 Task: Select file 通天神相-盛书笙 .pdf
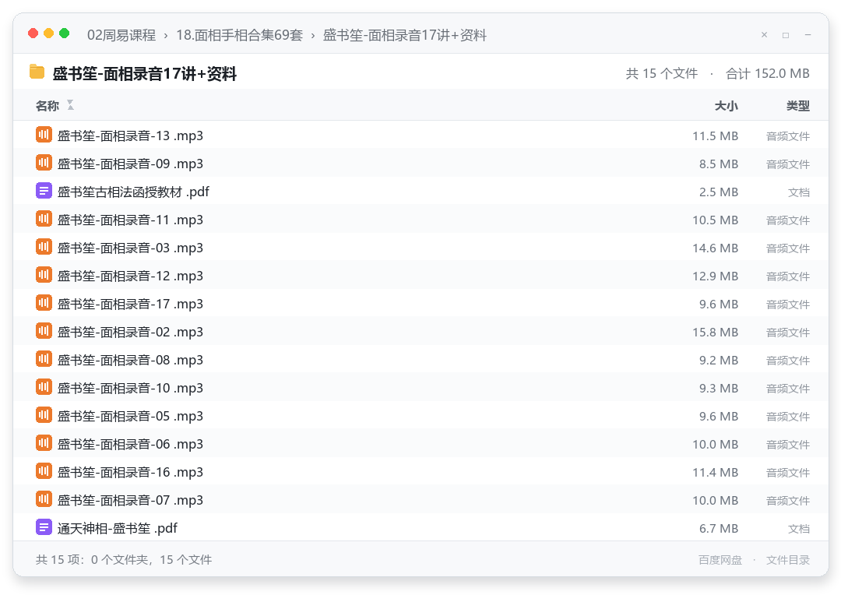point(421,528)
